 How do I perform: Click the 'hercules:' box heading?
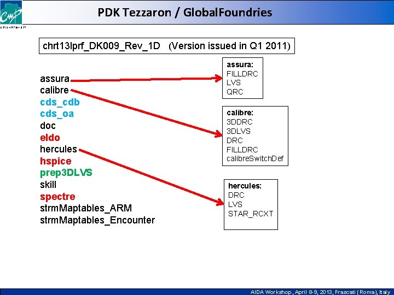(245, 186)
